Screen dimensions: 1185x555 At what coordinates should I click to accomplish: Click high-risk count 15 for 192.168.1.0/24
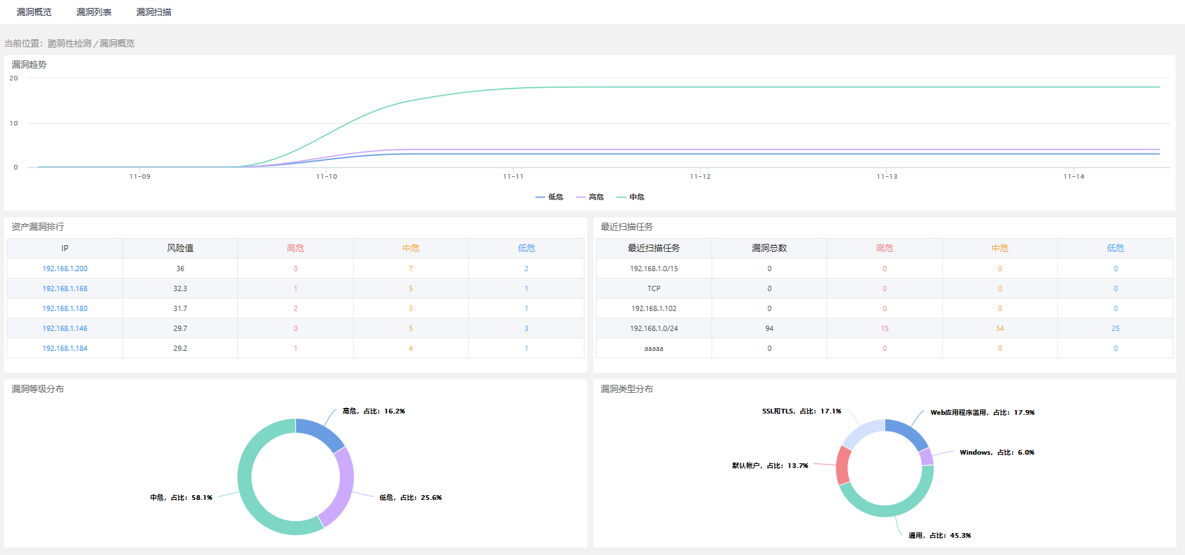click(884, 328)
